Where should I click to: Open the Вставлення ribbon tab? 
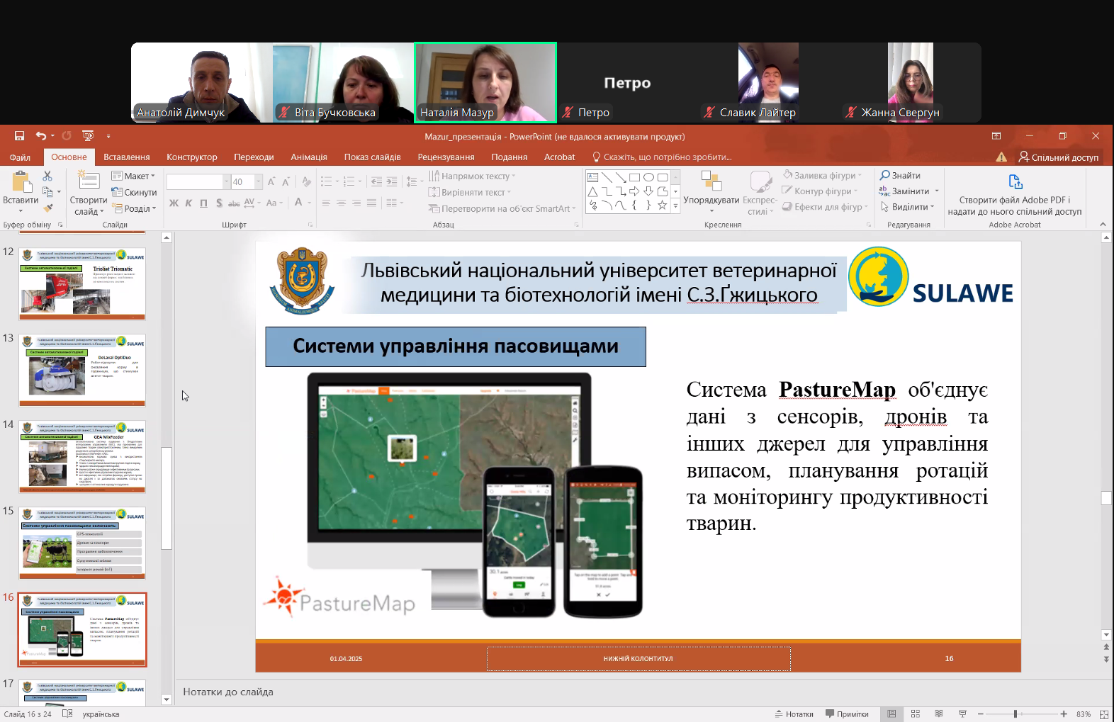click(x=126, y=157)
